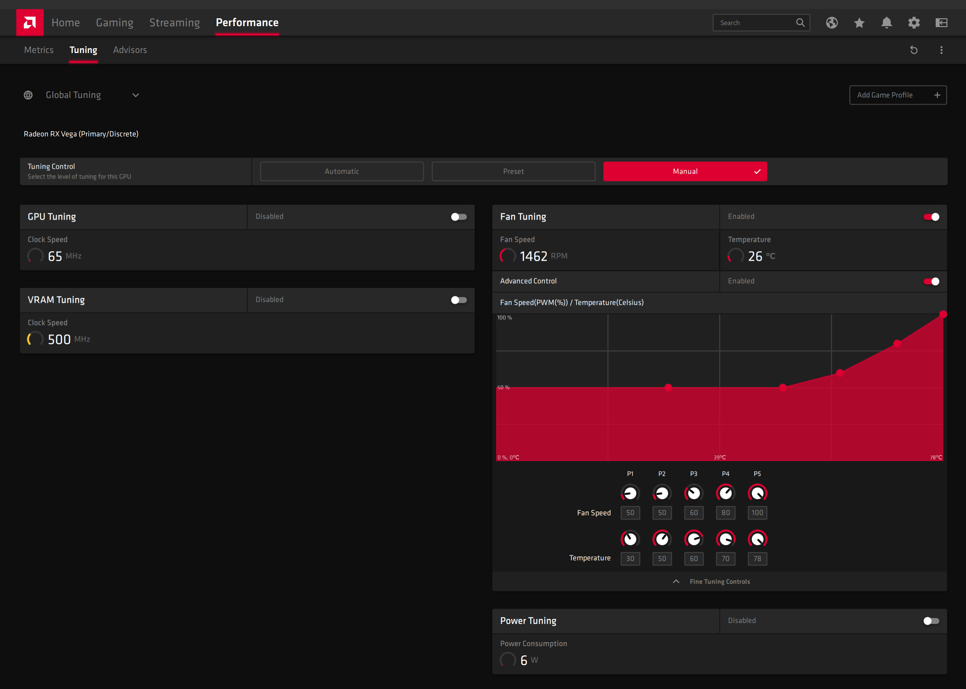Disable the Fan Tuning toggle
The height and width of the screenshot is (689, 966).
point(931,217)
